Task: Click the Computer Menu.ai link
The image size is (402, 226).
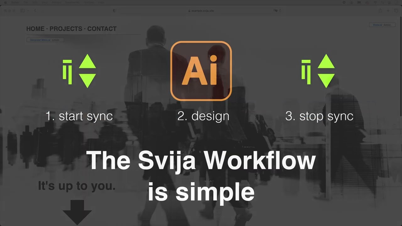Action: point(40,40)
